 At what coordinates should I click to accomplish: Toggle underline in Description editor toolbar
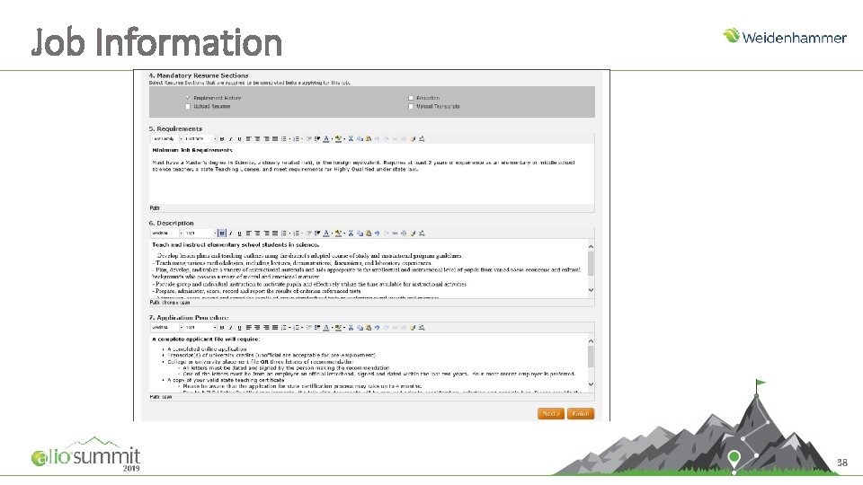(x=239, y=234)
